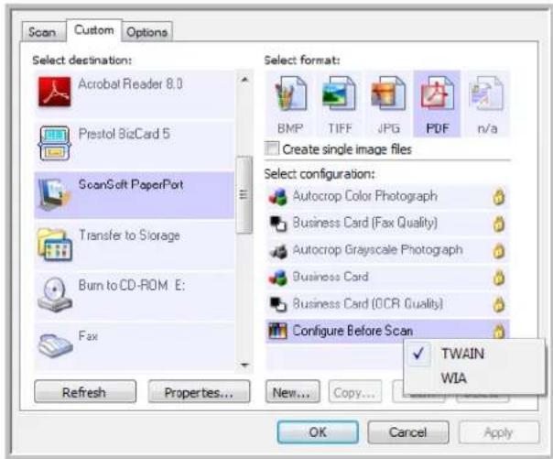Click the Autocrop Color Photograph color icon
This screenshot has width=553, height=459.
pos(278,197)
